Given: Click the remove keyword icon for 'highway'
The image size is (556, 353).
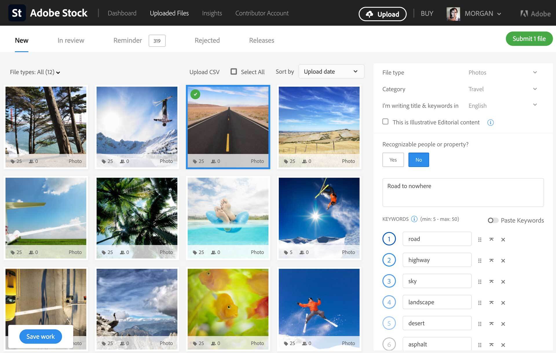Looking at the screenshot, I should point(502,260).
